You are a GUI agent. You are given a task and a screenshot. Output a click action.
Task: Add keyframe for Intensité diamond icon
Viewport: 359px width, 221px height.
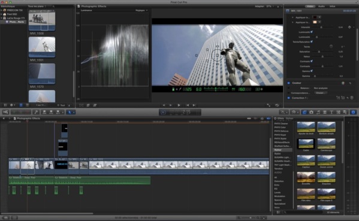tap(349, 27)
